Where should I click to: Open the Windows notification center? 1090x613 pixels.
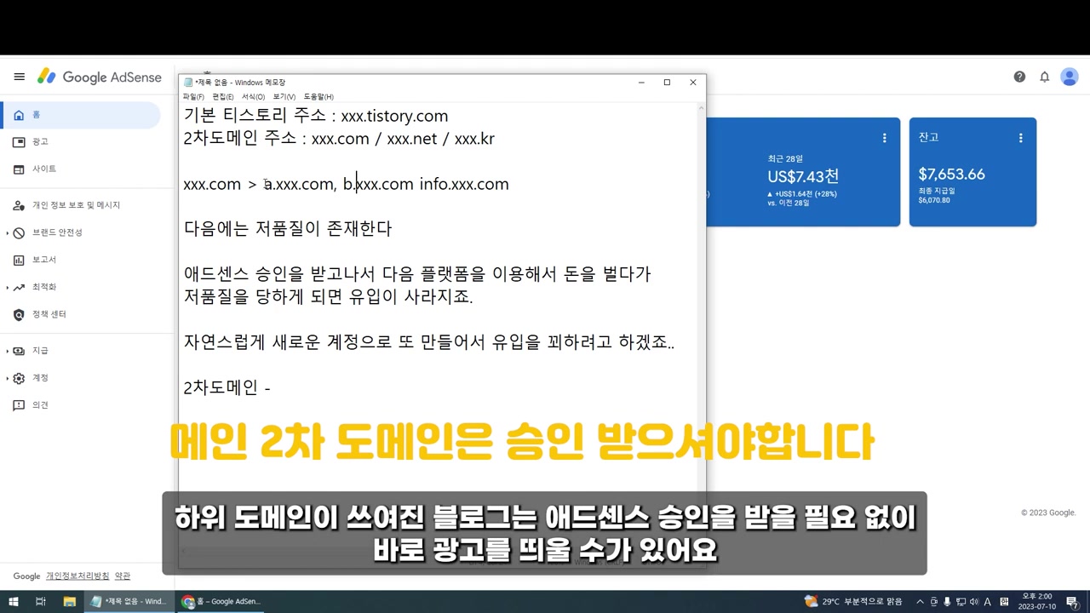(1072, 602)
